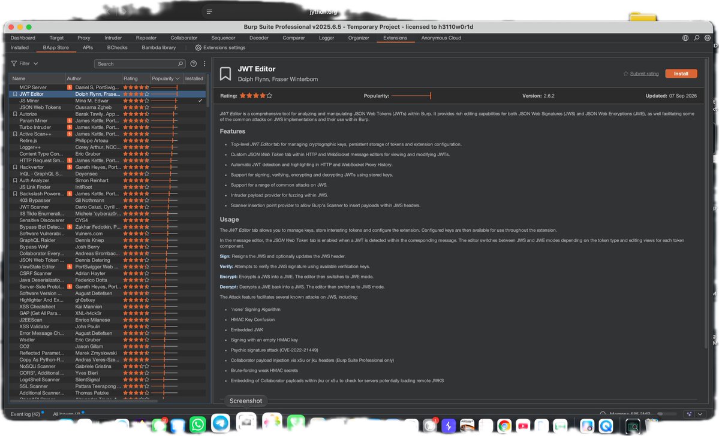The height and width of the screenshot is (436, 719).
Task: Click the star icon next to Submit rating
Action: coord(625,73)
